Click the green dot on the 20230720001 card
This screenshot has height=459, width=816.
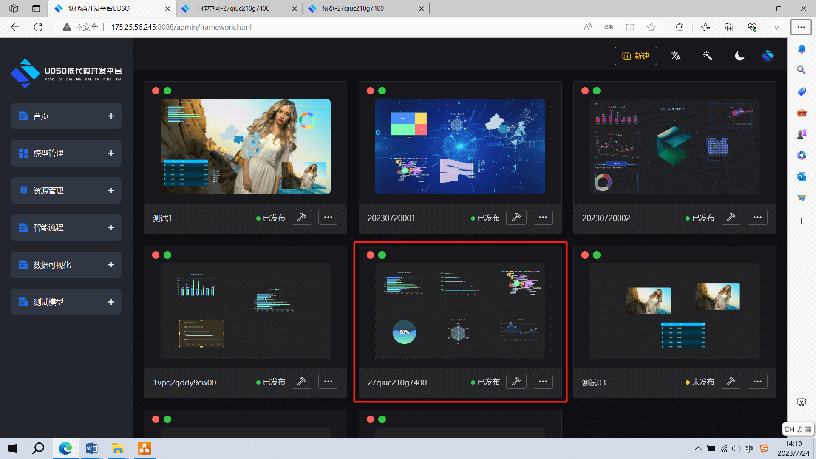click(x=382, y=91)
